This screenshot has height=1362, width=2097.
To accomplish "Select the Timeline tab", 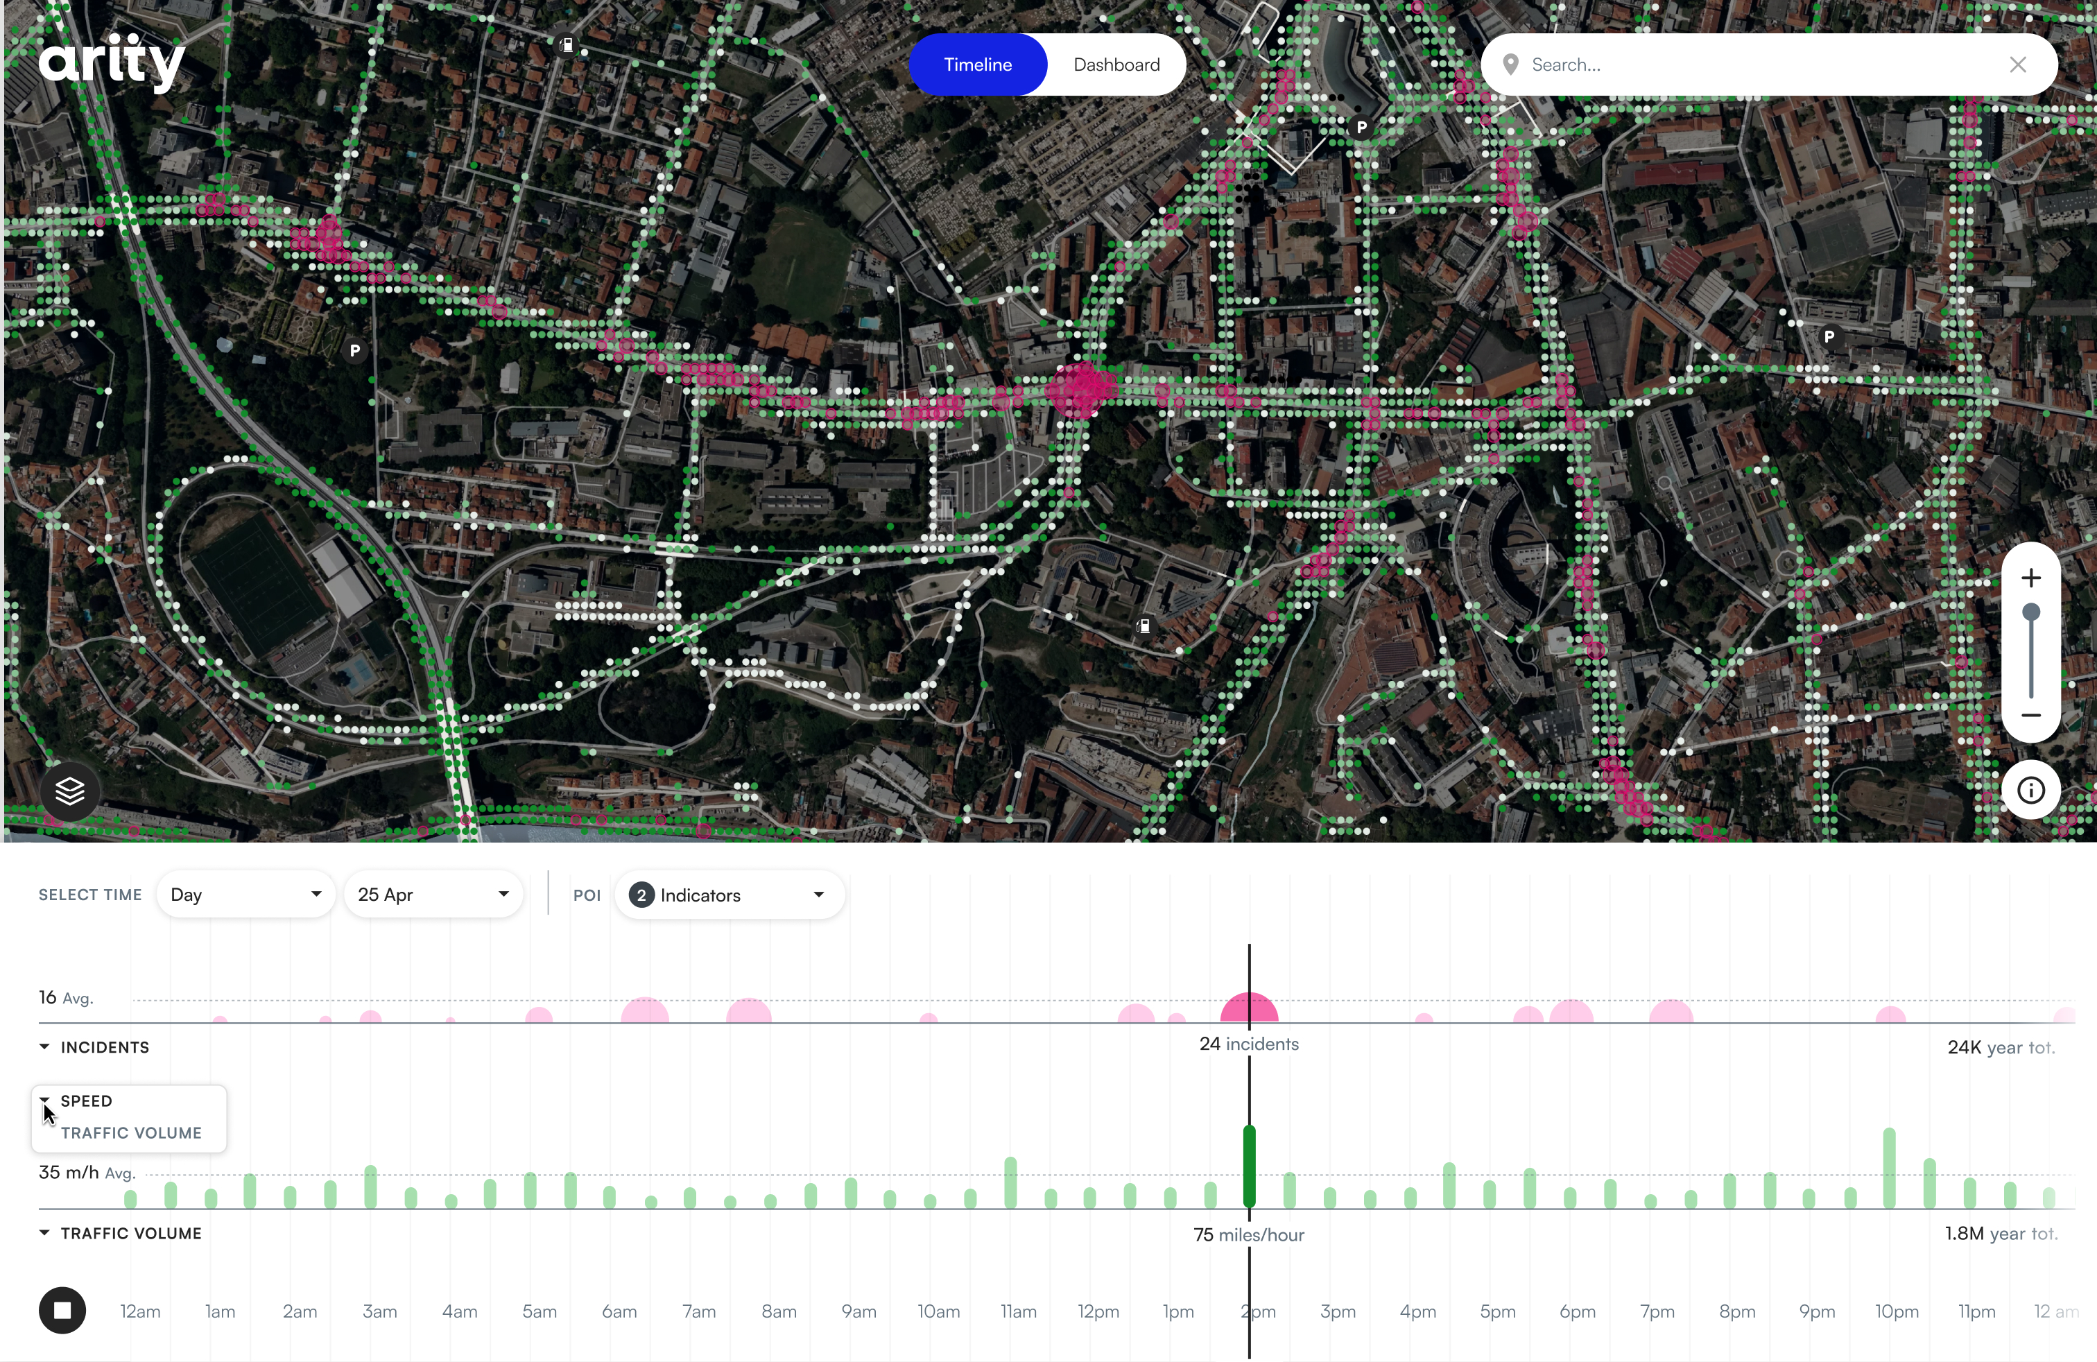I will [x=976, y=63].
